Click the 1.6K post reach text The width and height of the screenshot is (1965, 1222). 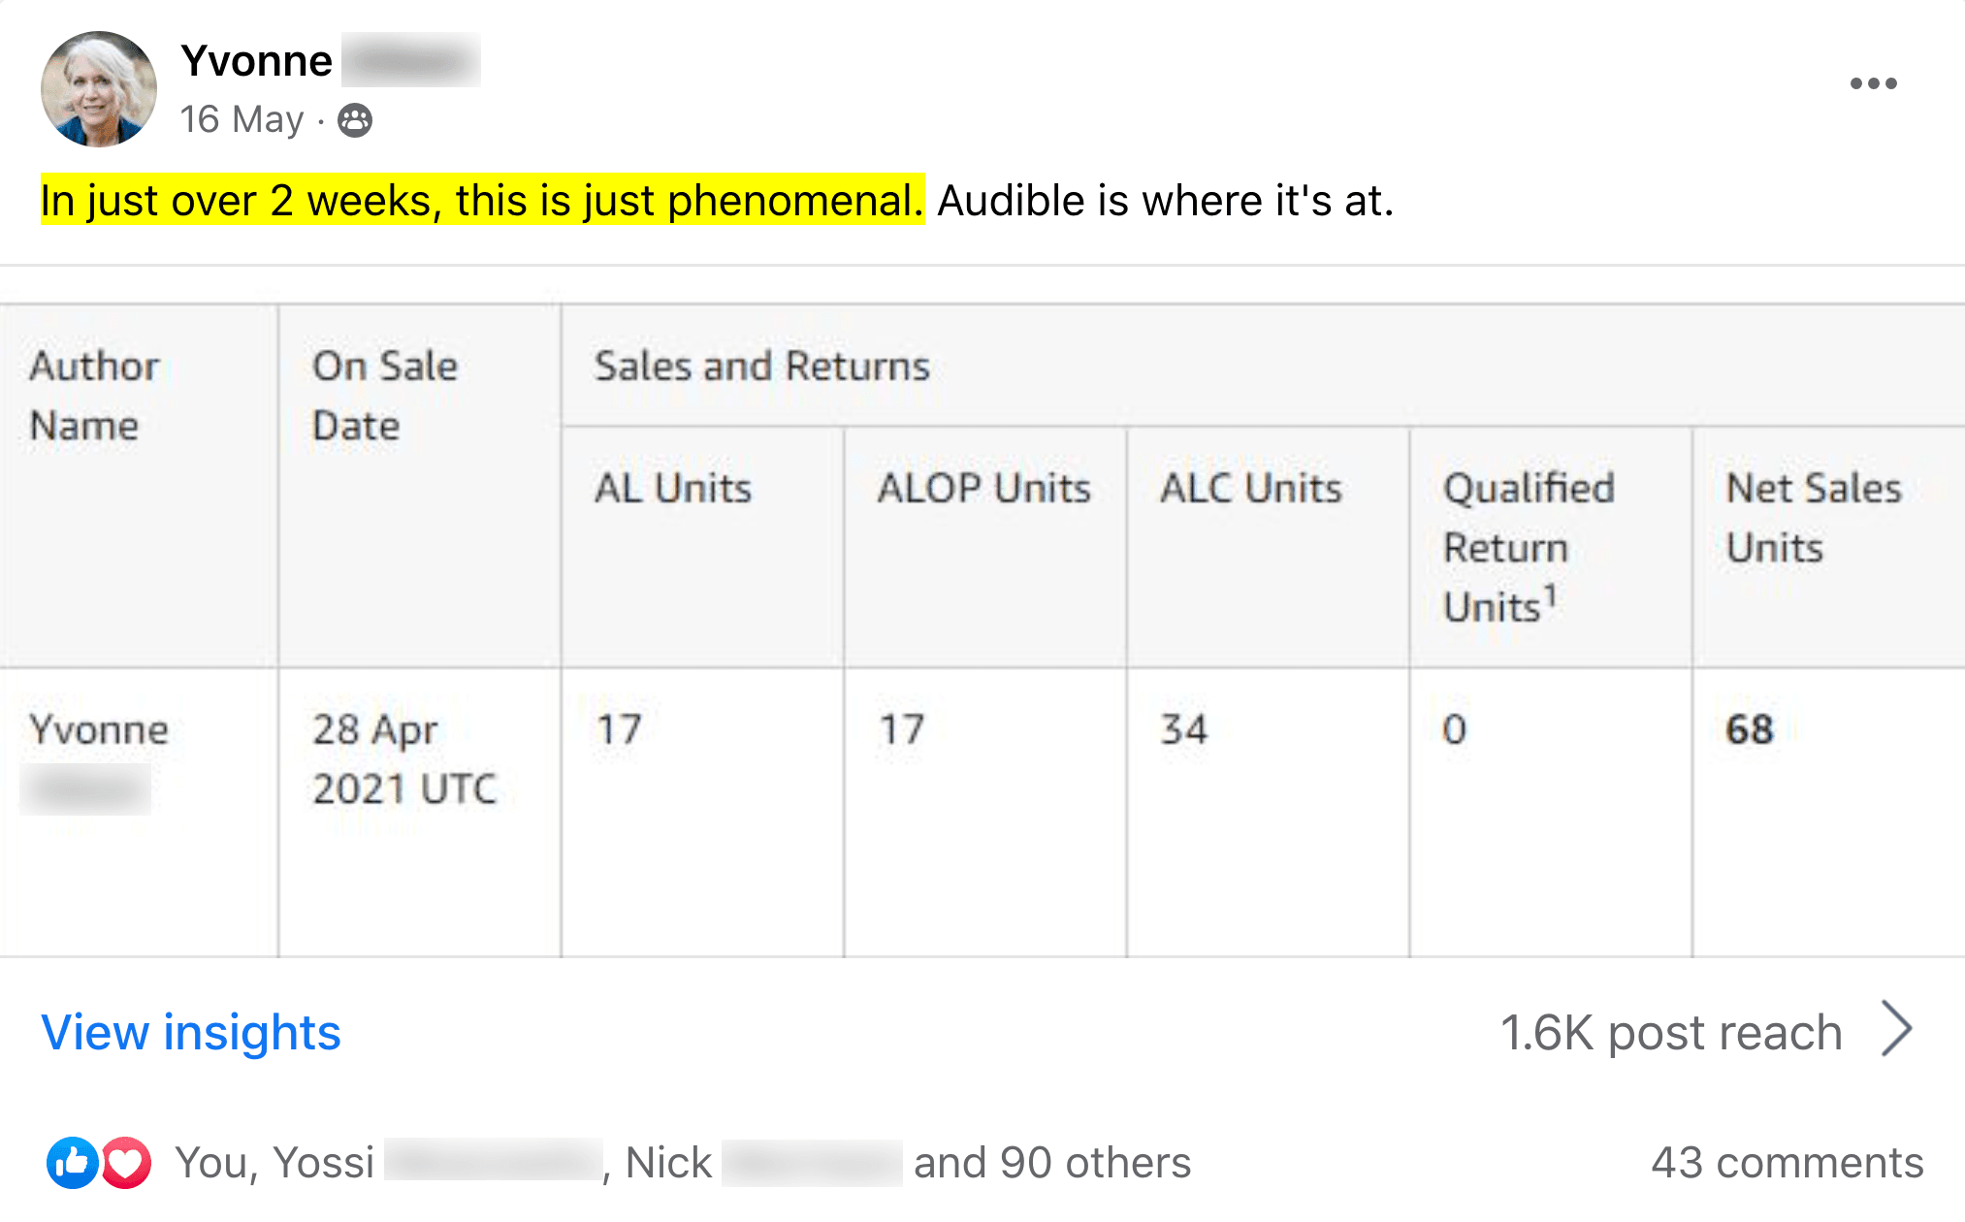(x=1670, y=1032)
